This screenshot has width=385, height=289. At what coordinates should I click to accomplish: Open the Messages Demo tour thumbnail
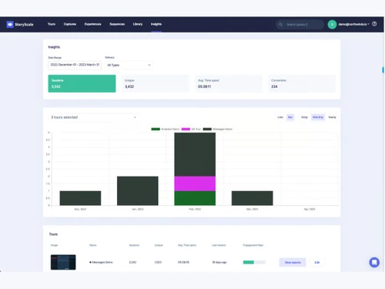63,262
